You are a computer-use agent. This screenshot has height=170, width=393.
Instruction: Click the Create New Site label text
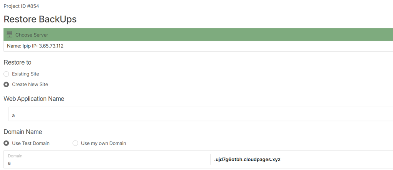(x=30, y=85)
